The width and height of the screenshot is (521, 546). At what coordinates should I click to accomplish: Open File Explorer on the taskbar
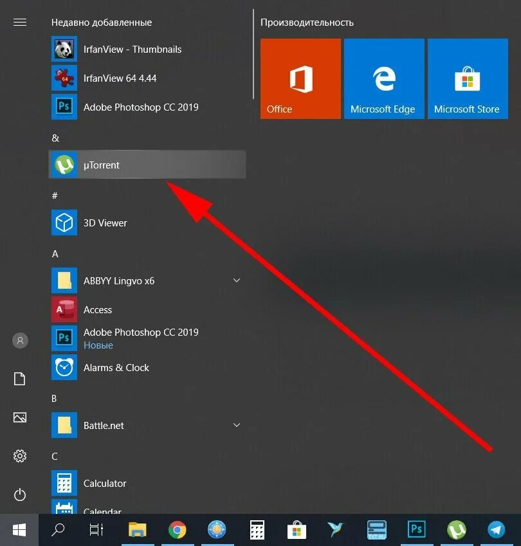pos(138,530)
